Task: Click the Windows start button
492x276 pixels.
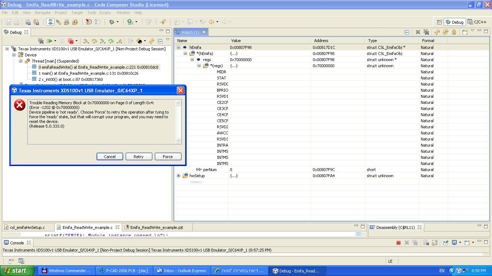Action: 17,271
